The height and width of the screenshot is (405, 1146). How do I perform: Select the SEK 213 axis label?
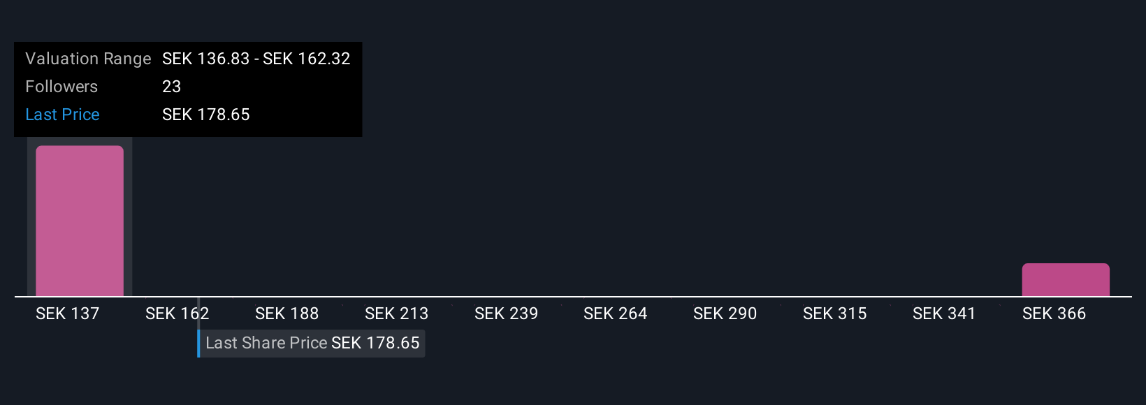point(397,314)
